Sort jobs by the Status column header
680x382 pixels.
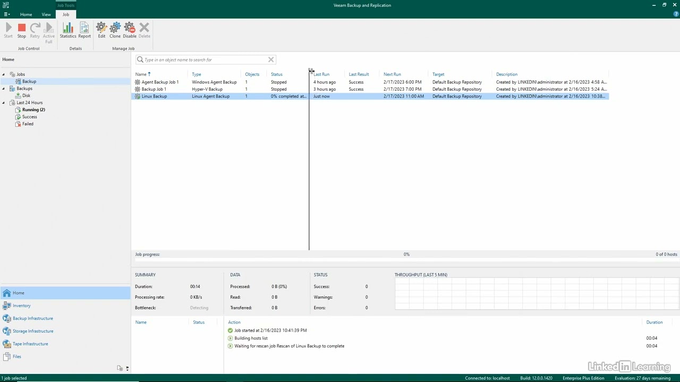coord(277,74)
